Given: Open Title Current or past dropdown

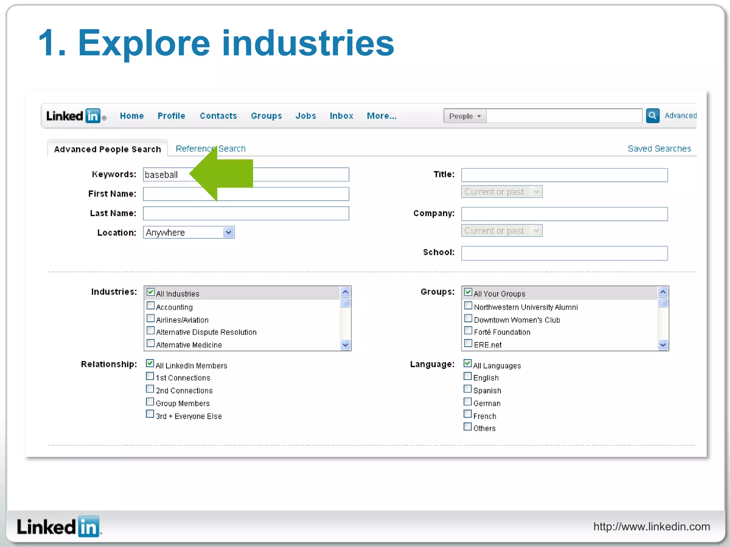Looking at the screenshot, I should click(x=502, y=192).
